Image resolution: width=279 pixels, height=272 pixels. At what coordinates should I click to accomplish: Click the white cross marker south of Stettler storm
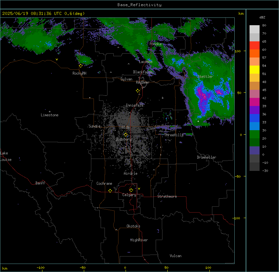pyautogui.click(x=198, y=121)
